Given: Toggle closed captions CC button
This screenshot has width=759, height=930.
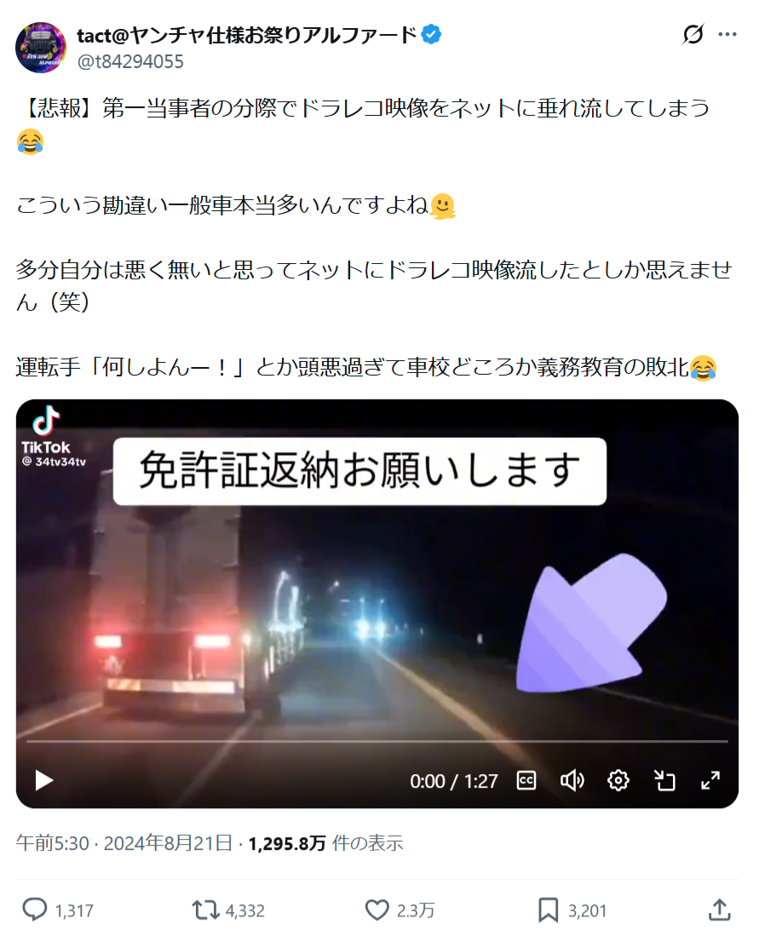Looking at the screenshot, I should 526,780.
